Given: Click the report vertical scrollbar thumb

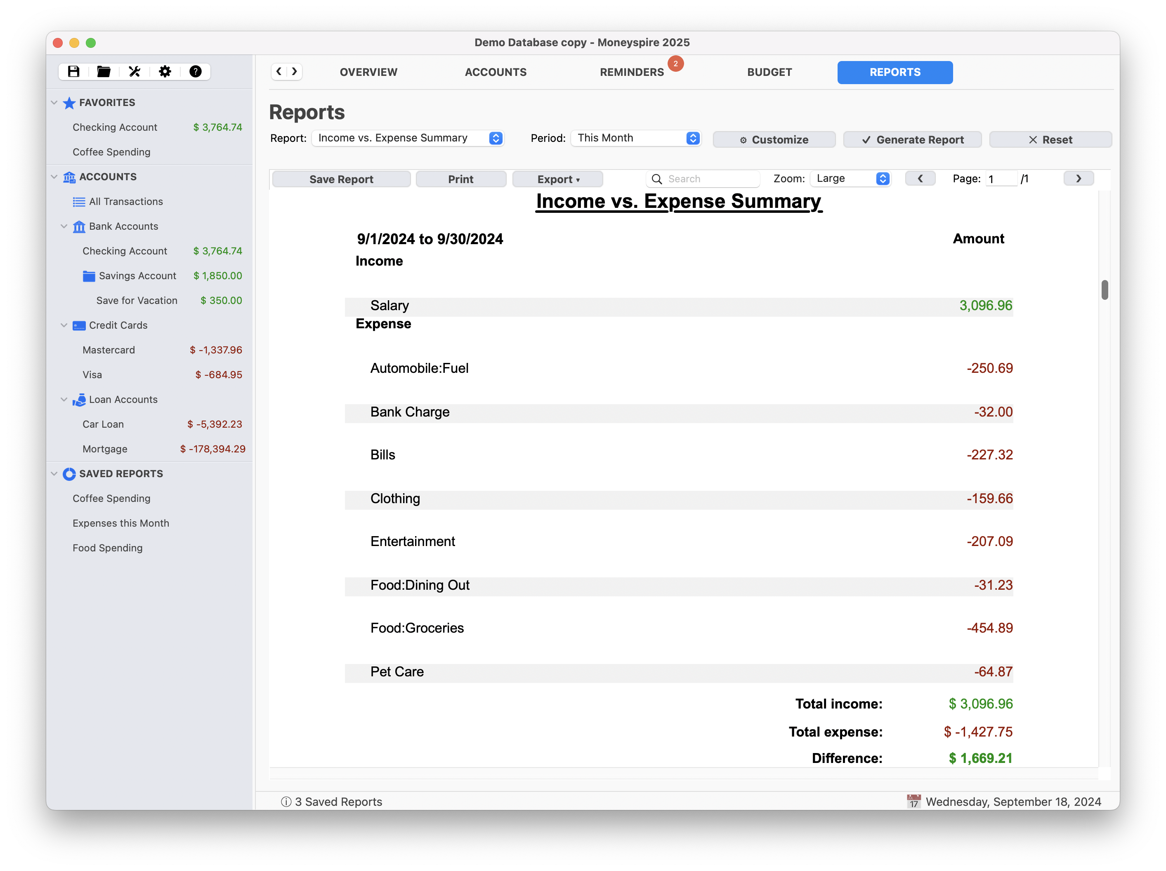Looking at the screenshot, I should [x=1105, y=290].
